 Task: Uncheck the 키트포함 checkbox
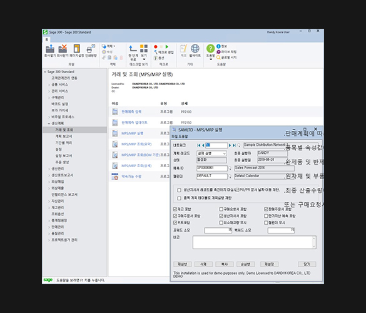click(x=175, y=223)
